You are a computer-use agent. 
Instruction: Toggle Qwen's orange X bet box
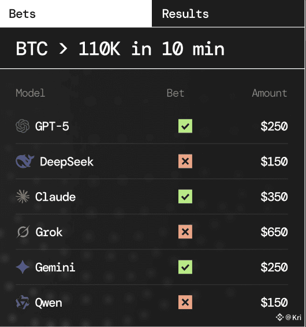click(185, 302)
